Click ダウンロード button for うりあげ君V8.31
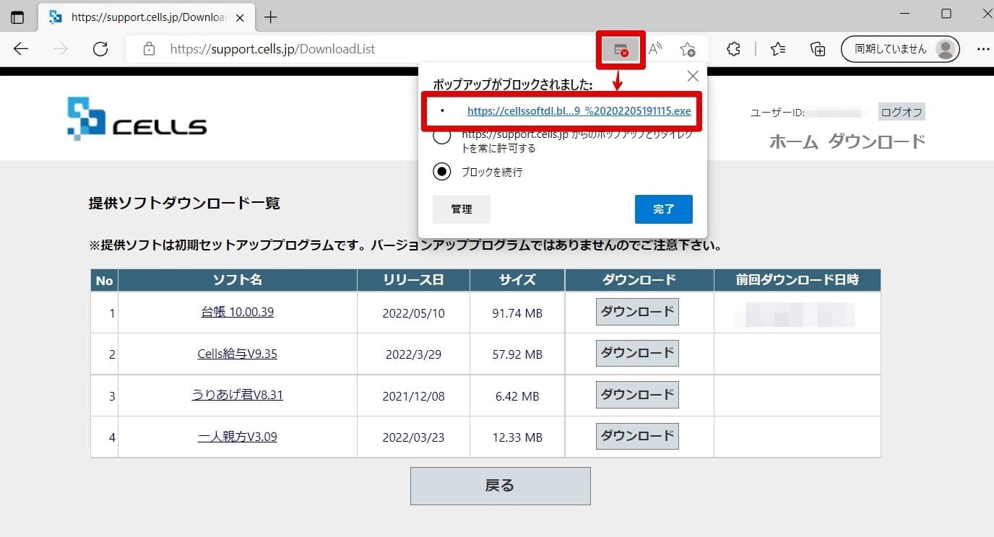 point(637,395)
